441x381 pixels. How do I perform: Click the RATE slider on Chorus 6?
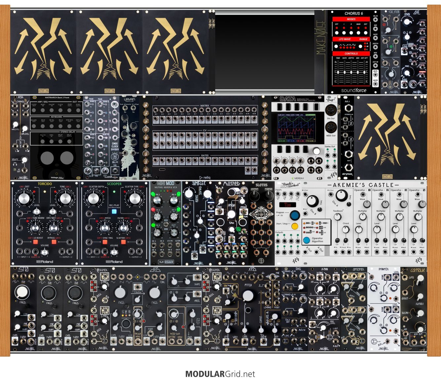344,73
